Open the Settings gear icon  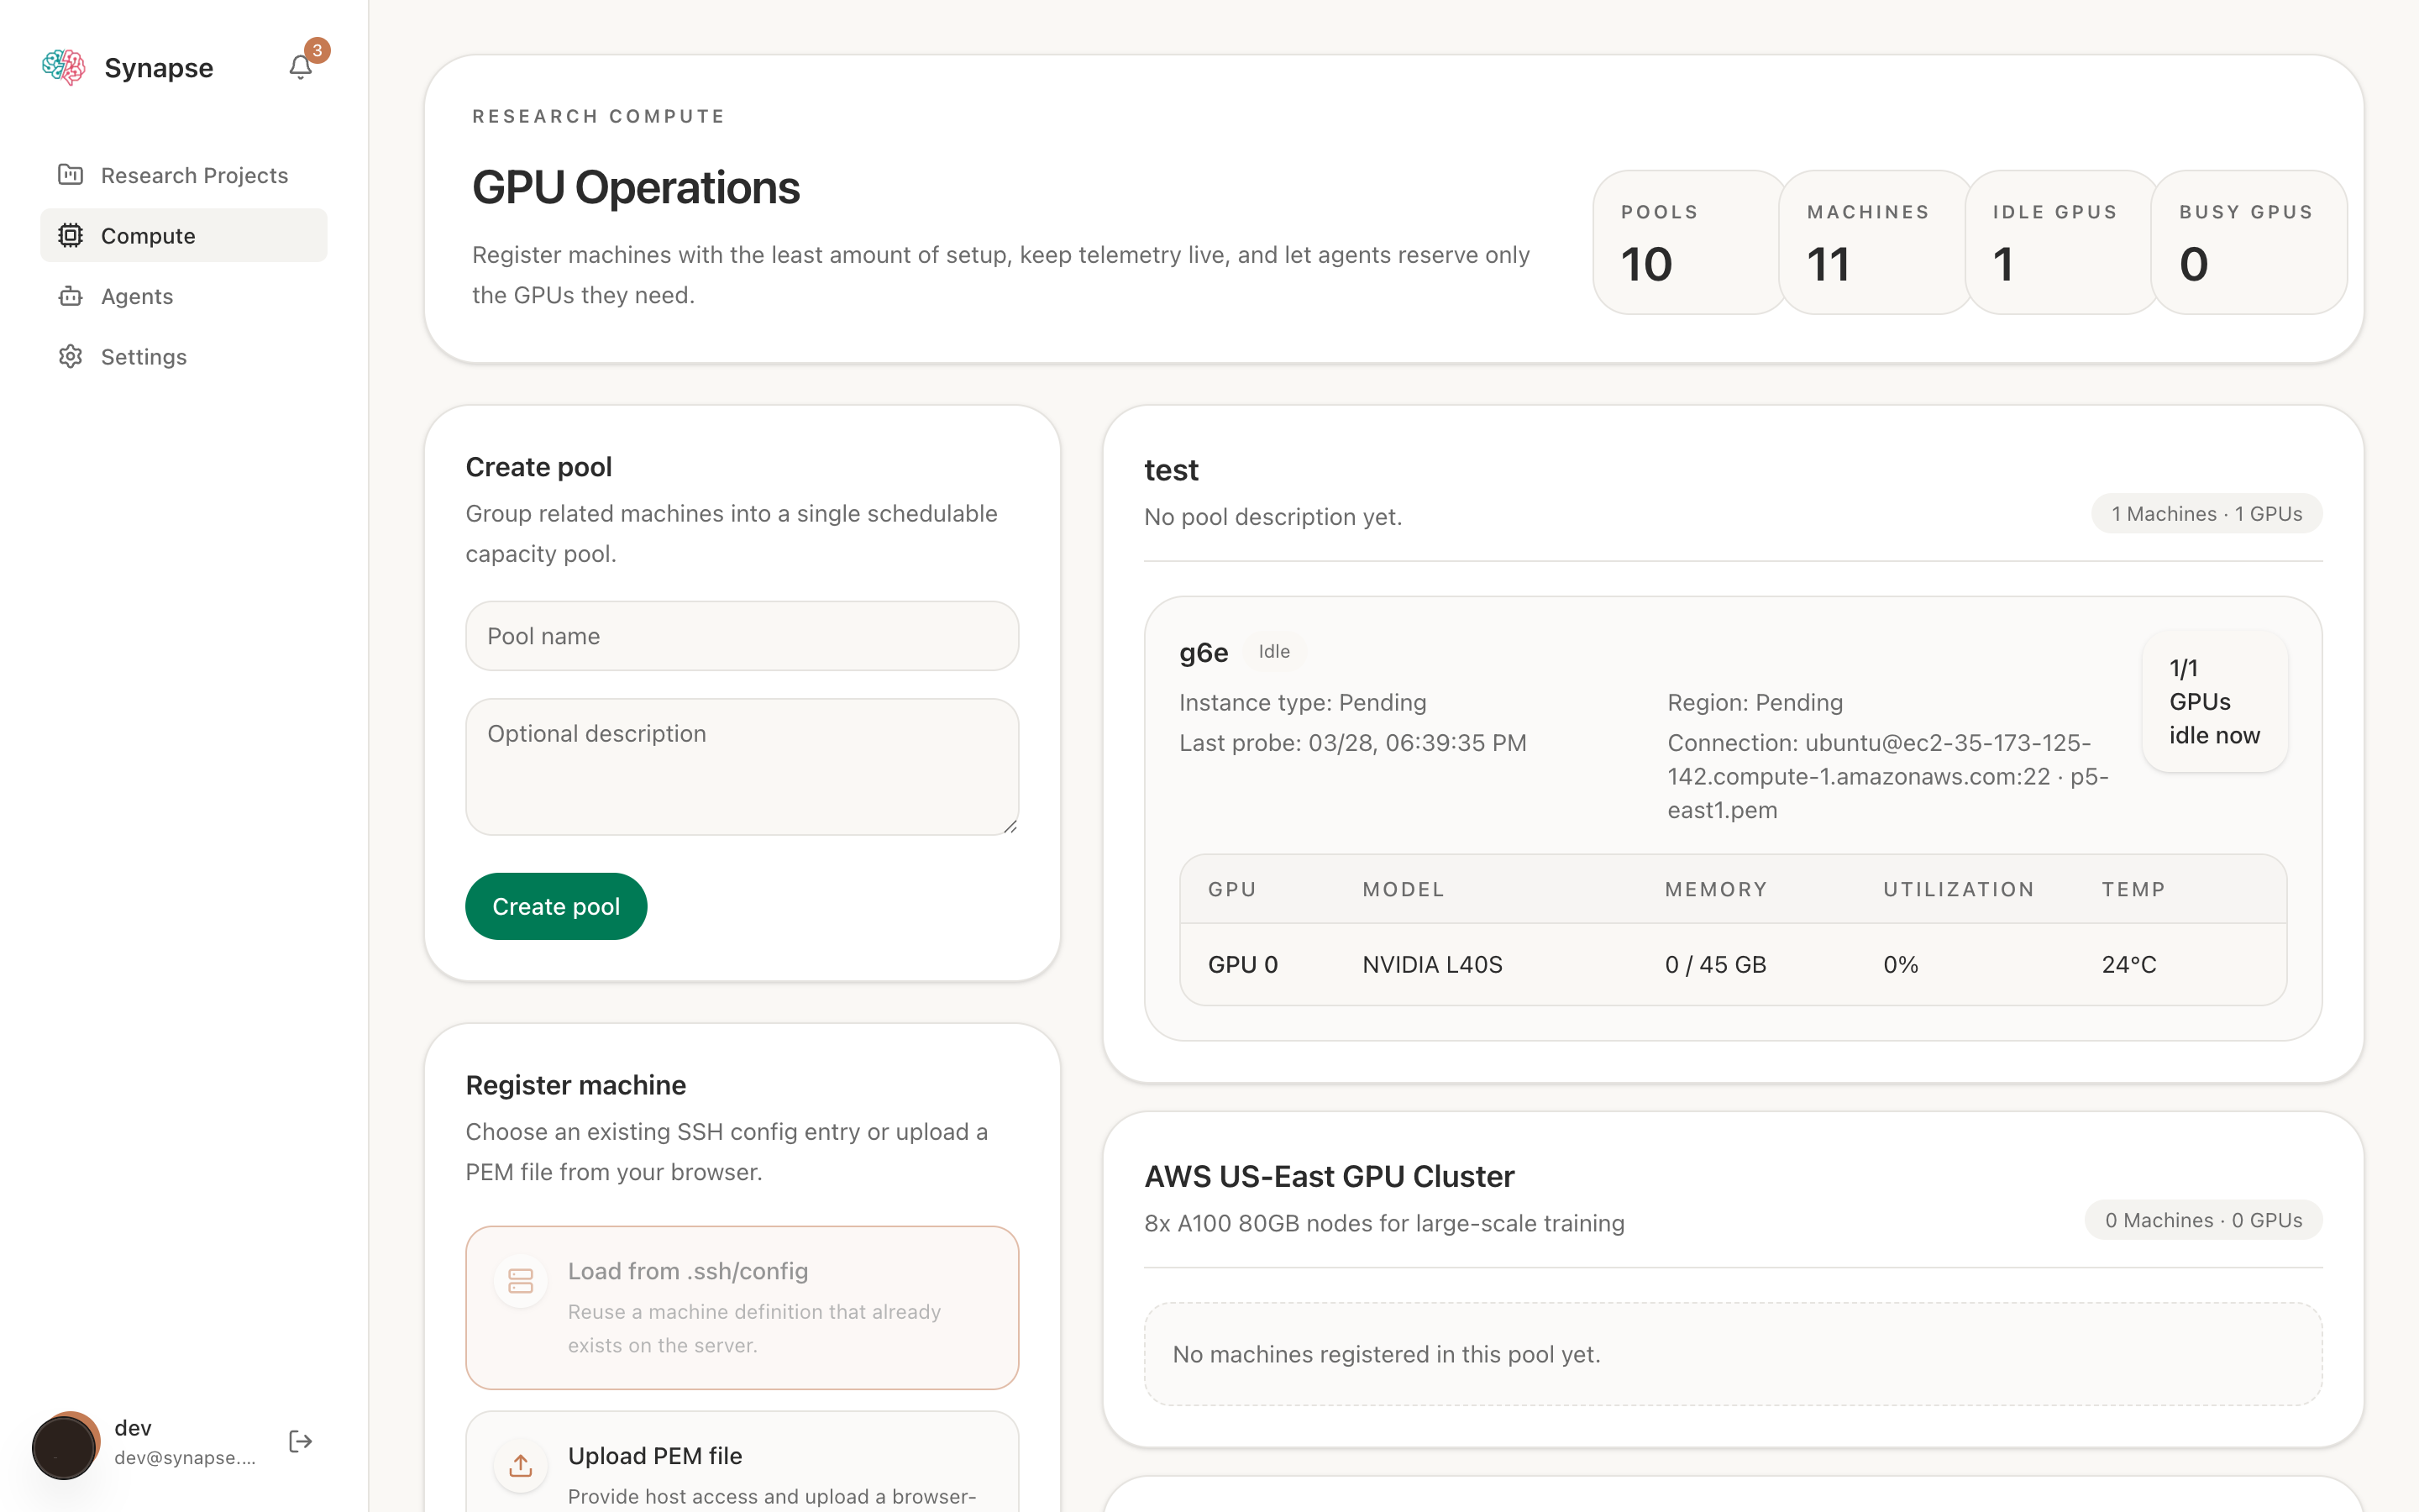[70, 356]
